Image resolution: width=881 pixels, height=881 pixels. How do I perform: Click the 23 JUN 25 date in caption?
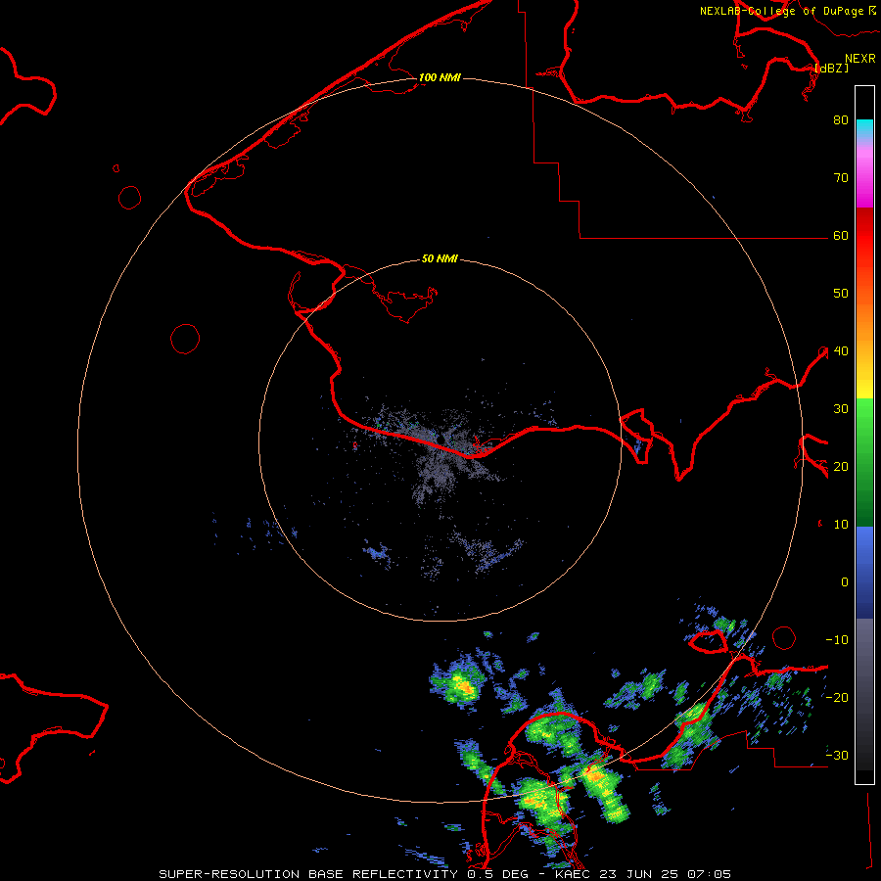point(637,874)
